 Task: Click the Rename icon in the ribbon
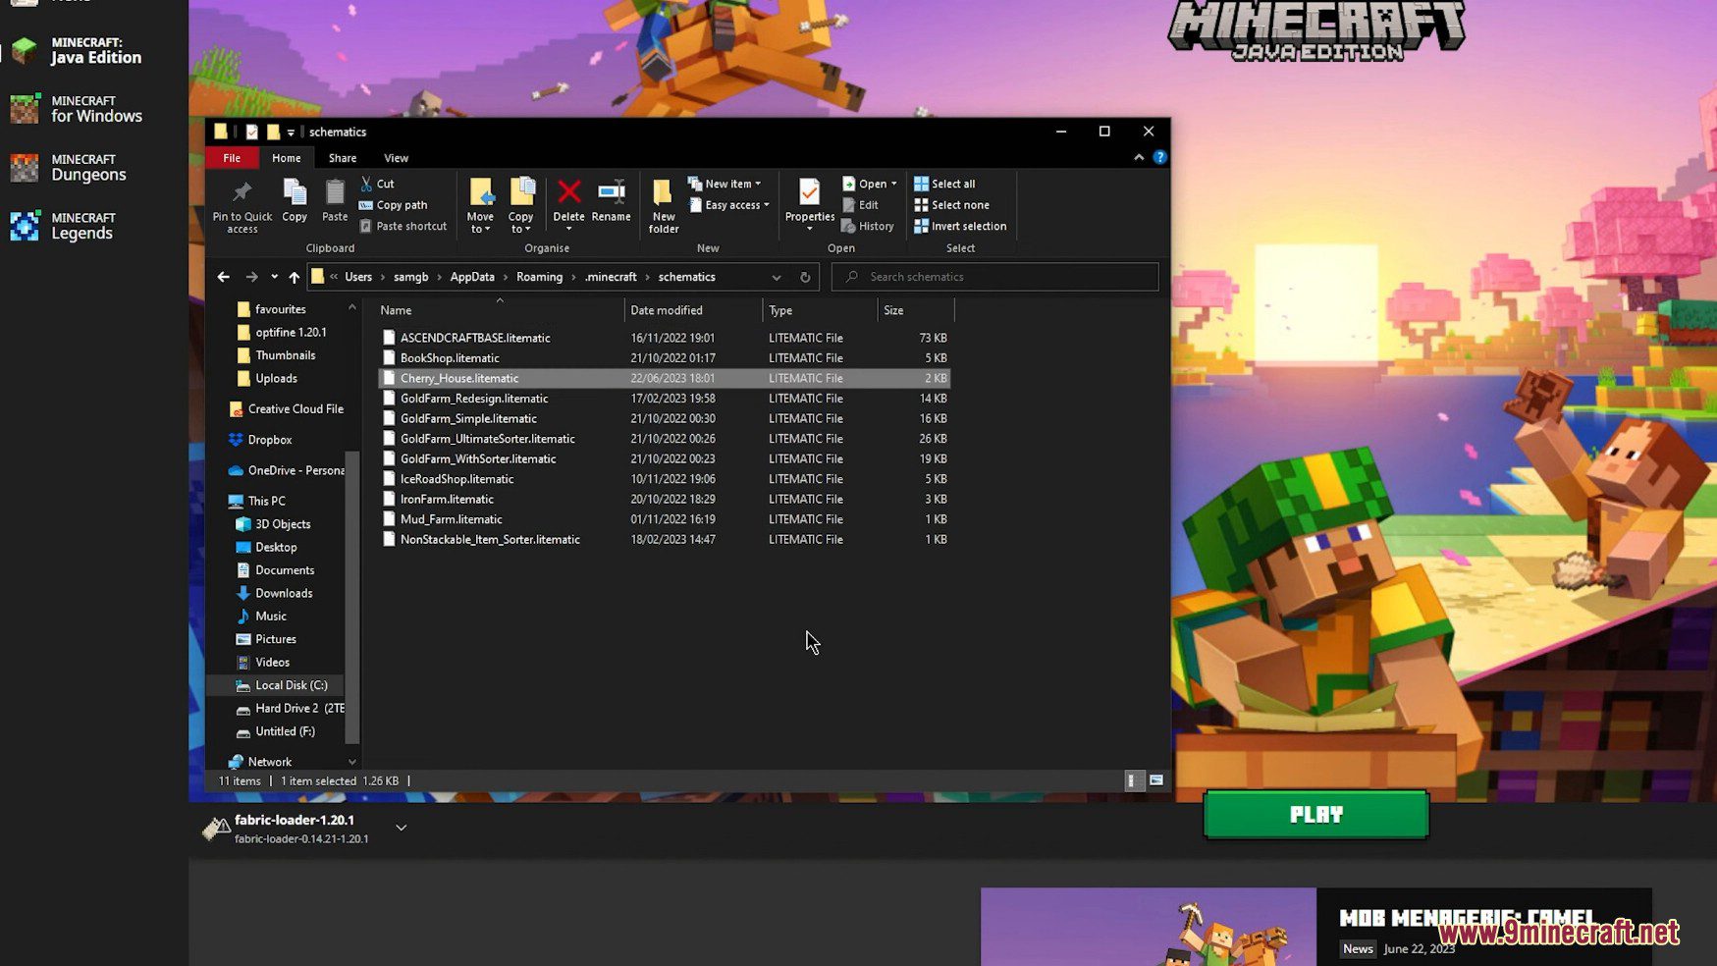611,199
